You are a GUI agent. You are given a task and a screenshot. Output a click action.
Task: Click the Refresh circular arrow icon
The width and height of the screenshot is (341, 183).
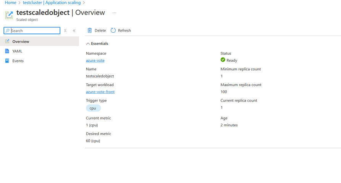point(113,30)
